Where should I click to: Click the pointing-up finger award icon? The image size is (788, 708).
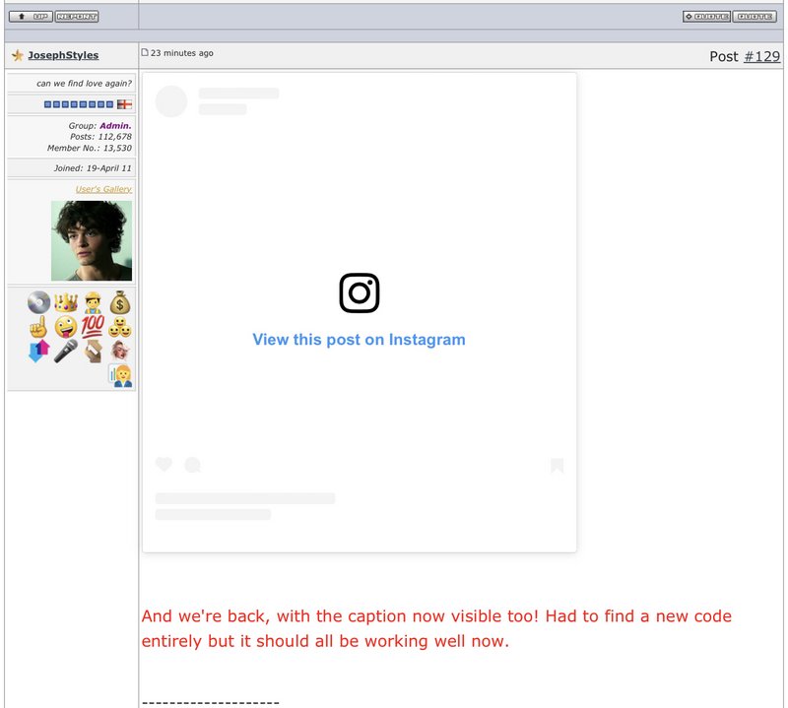point(38,327)
